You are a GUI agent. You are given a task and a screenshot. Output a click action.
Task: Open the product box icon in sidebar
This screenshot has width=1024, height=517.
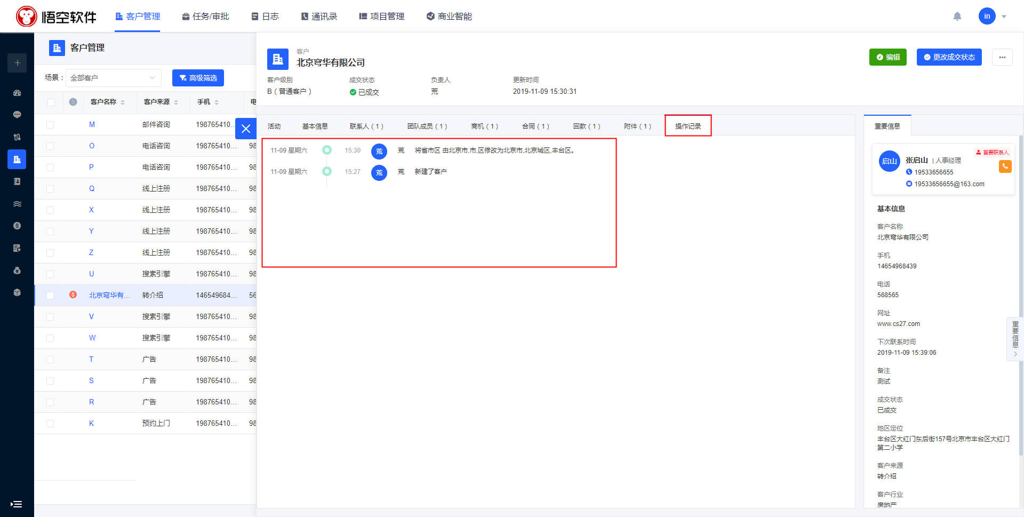17,292
